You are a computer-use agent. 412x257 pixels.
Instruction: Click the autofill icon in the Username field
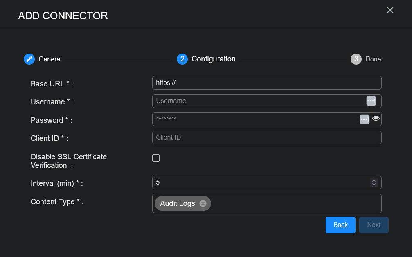click(x=371, y=101)
